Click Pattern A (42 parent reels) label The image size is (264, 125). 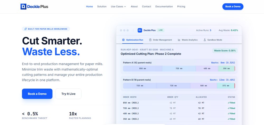tap(137, 63)
